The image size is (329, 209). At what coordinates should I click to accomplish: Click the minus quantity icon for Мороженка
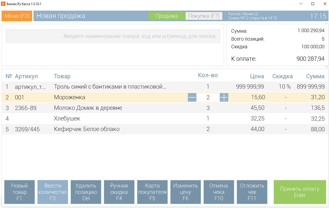coord(192,98)
